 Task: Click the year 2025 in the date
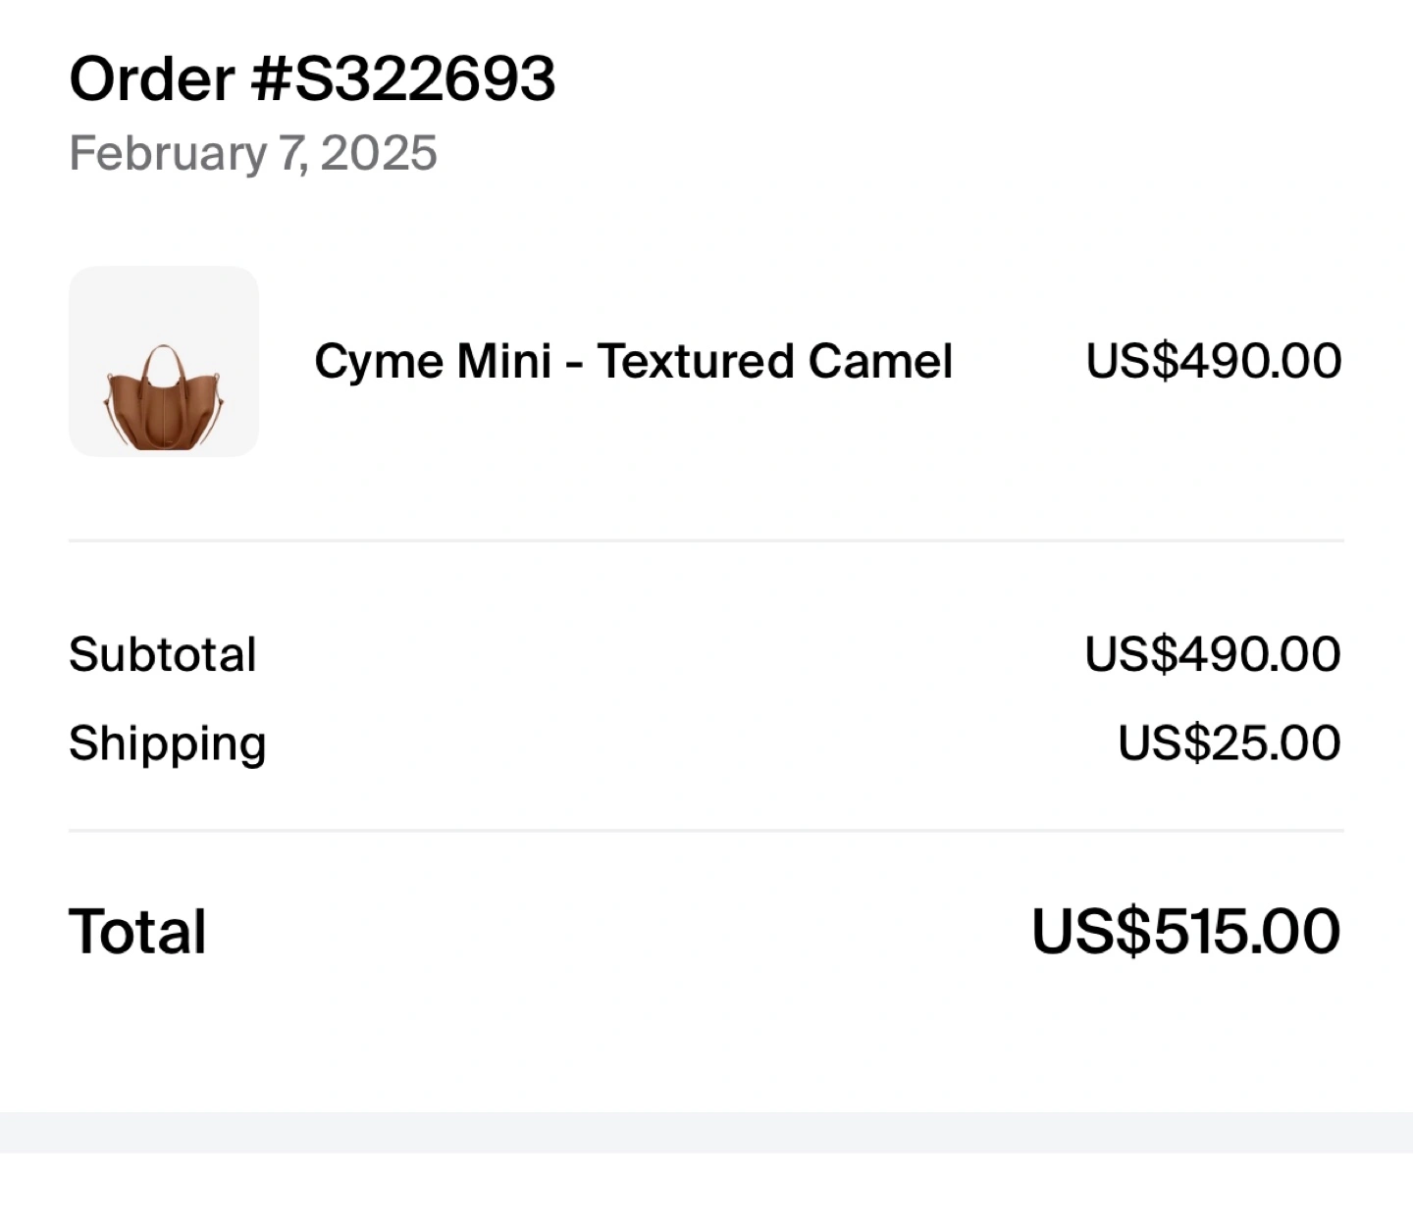(379, 153)
